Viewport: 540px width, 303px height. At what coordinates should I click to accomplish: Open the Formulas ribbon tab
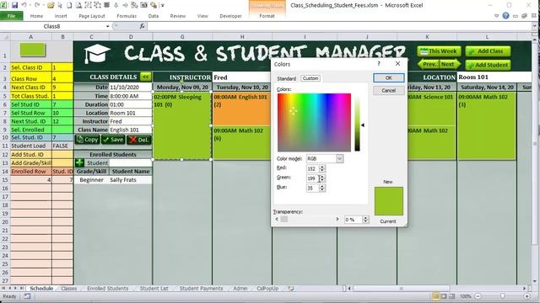[127, 16]
